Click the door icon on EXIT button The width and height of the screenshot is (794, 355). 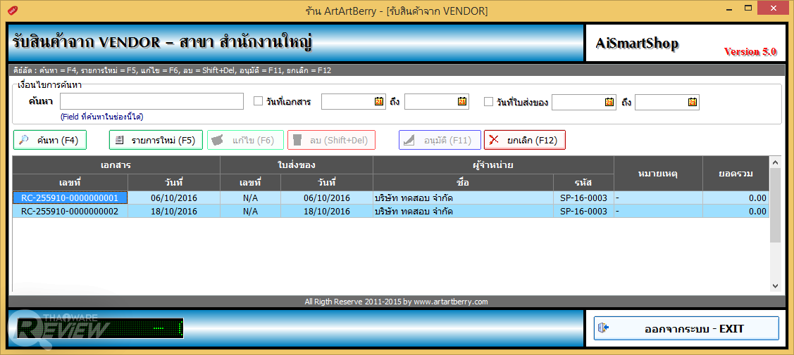tap(603, 328)
